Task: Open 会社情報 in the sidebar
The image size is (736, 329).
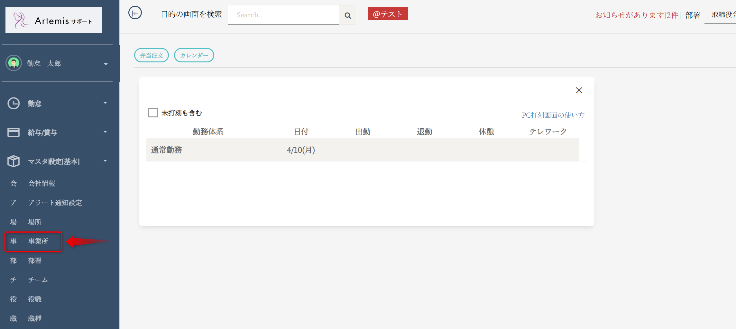Action: click(x=41, y=183)
